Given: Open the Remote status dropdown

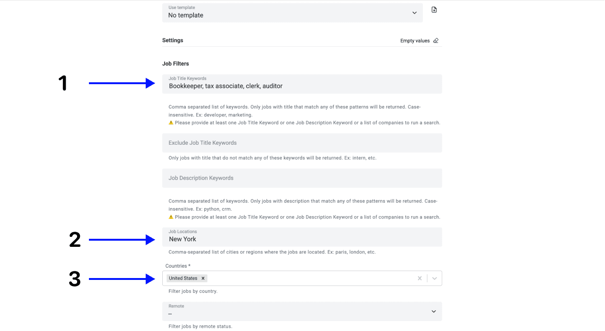Looking at the screenshot, I should pyautogui.click(x=433, y=311).
